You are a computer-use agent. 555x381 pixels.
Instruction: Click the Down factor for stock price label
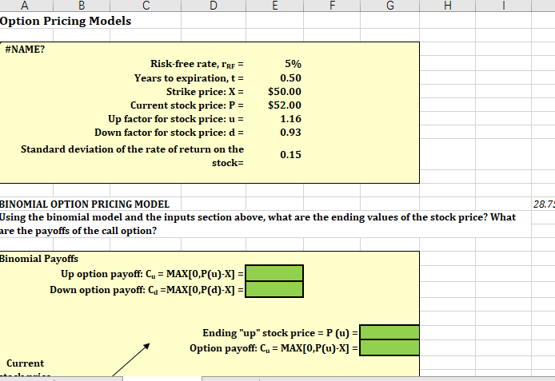(x=170, y=132)
